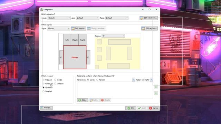Select the X1 side button area
The width and height of the screenshot is (221, 124).
point(61,58)
